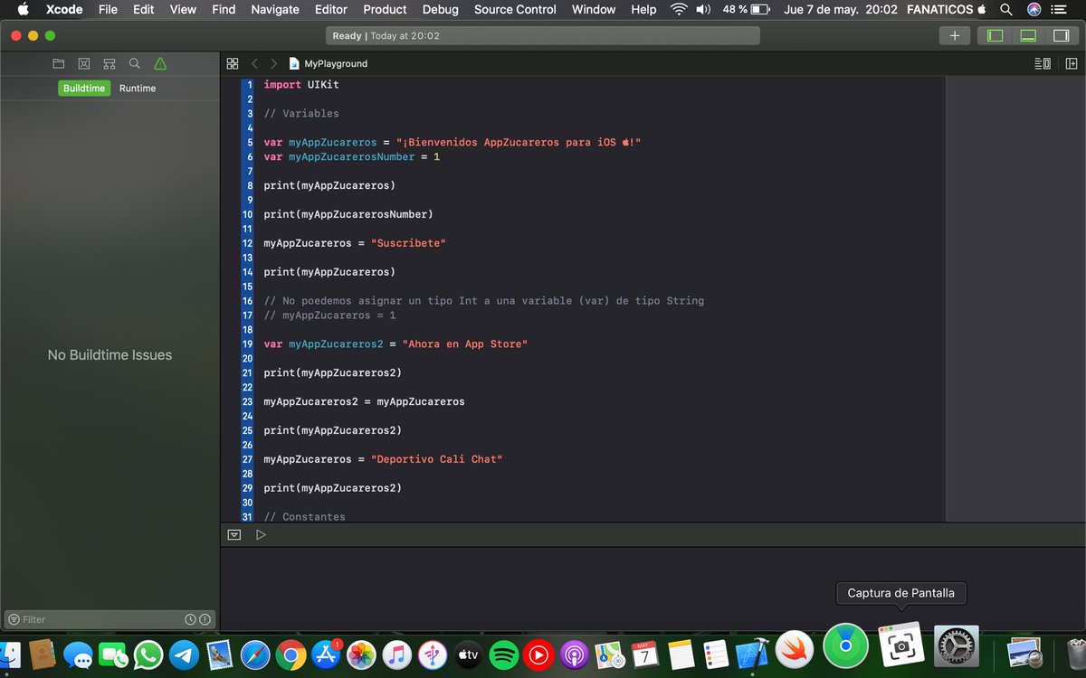Open the File menu

click(x=108, y=9)
